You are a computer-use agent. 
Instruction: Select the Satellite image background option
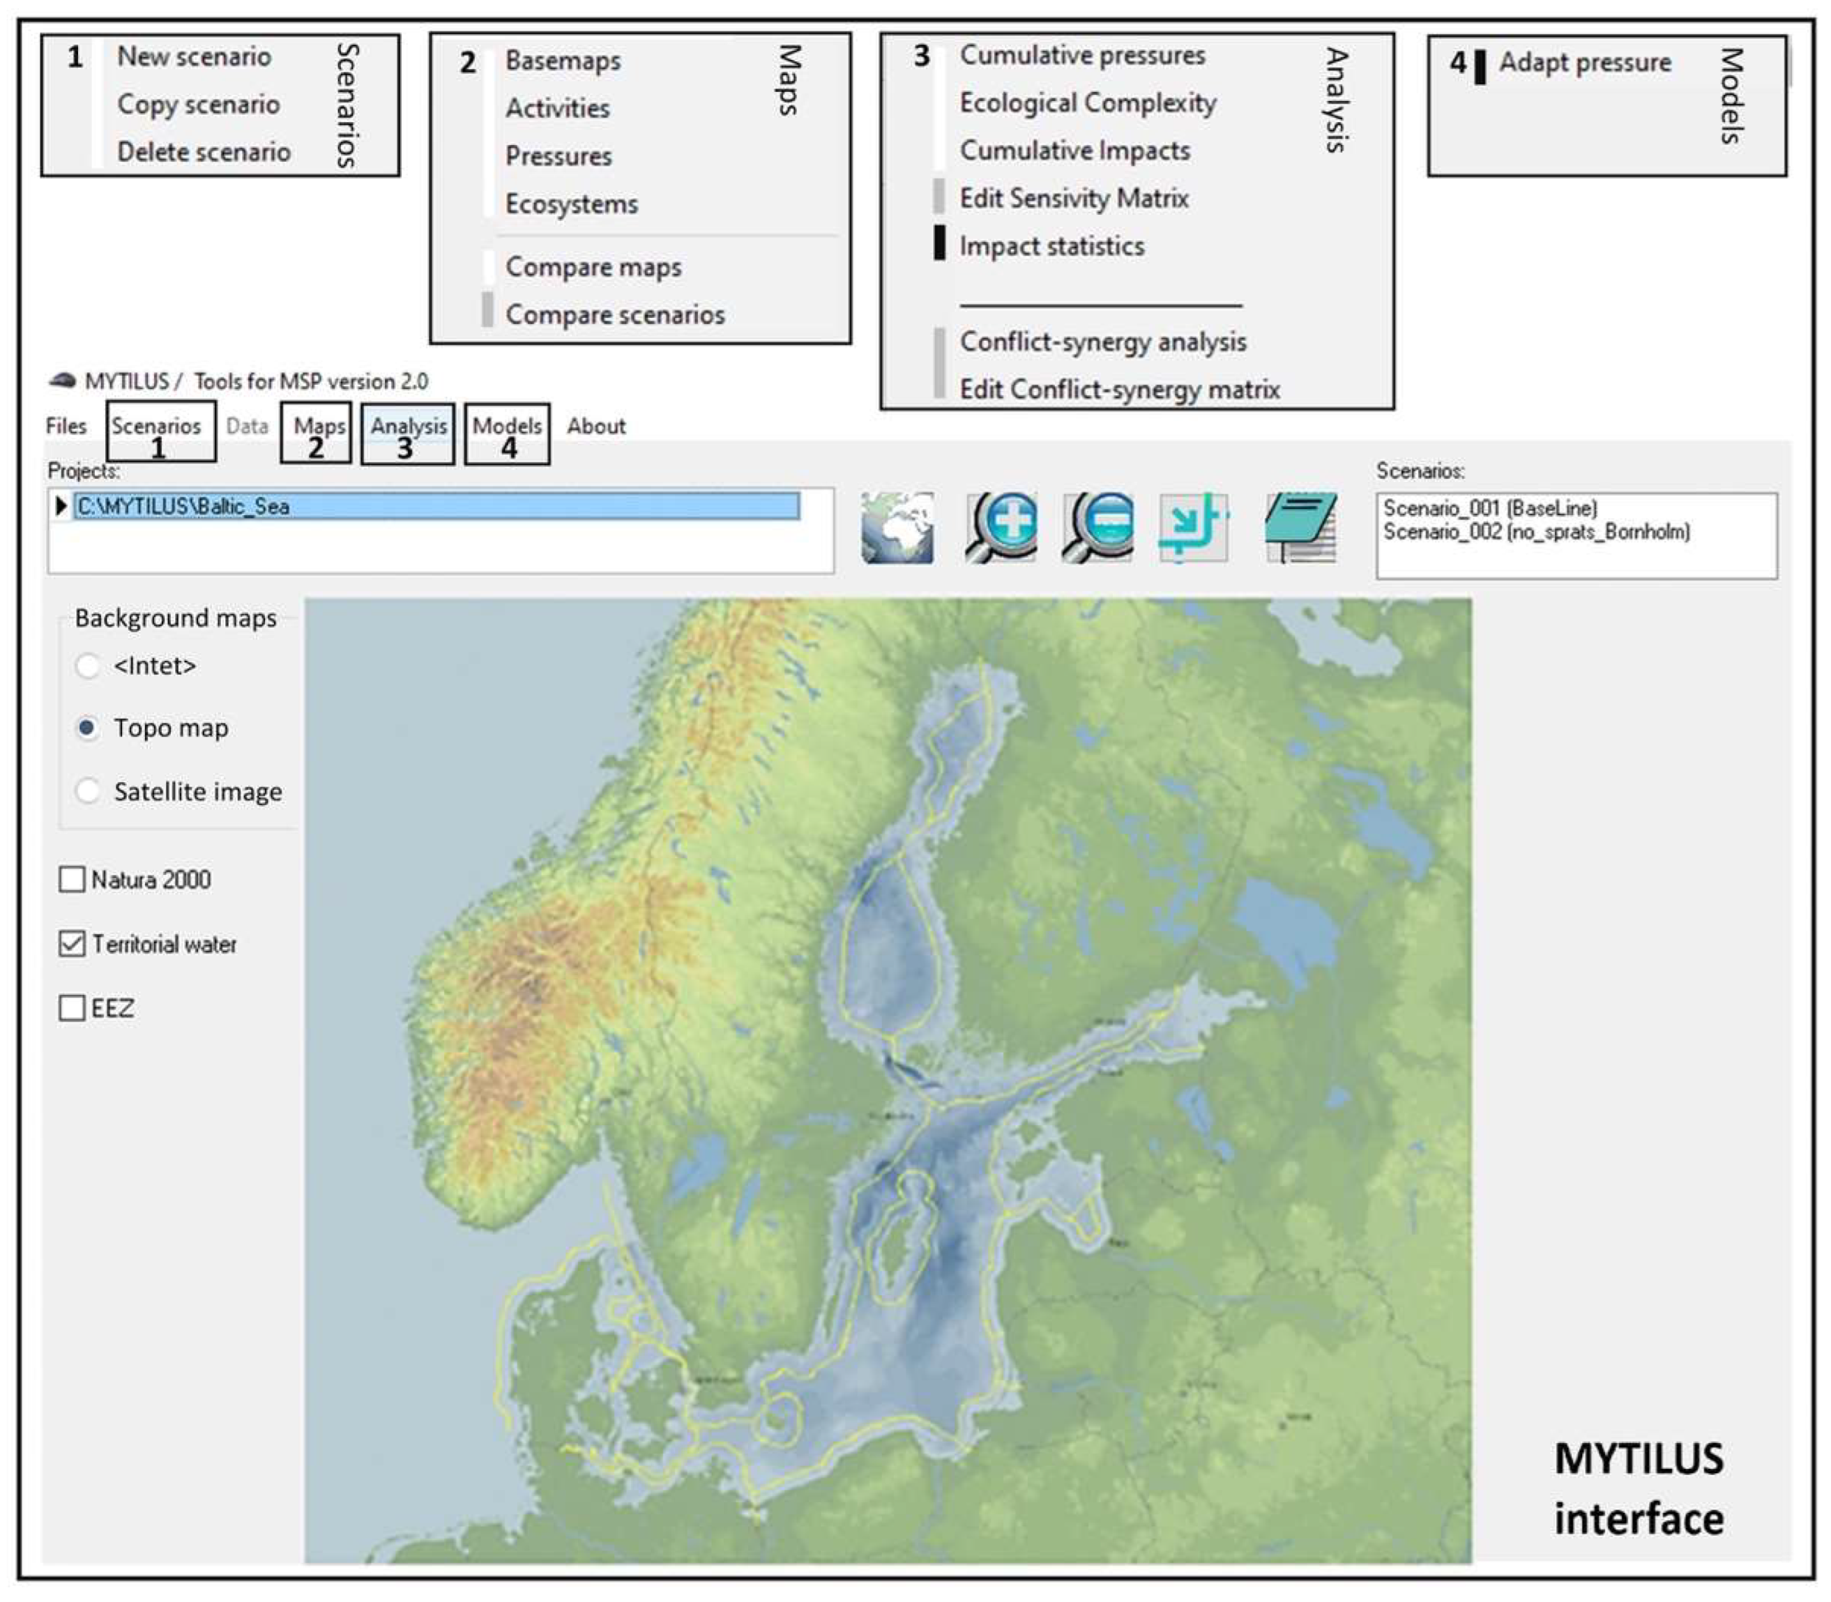coord(88,791)
